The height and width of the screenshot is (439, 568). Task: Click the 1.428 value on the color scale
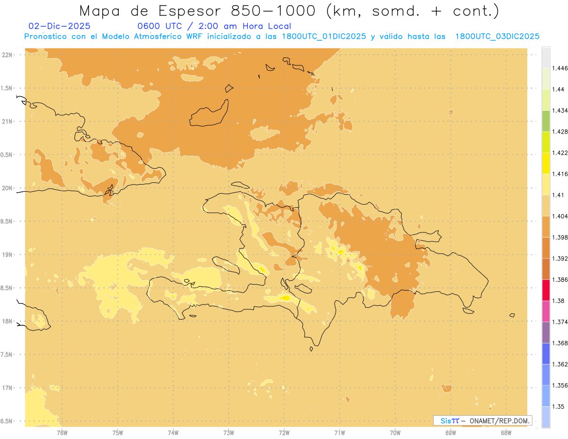tap(560, 132)
